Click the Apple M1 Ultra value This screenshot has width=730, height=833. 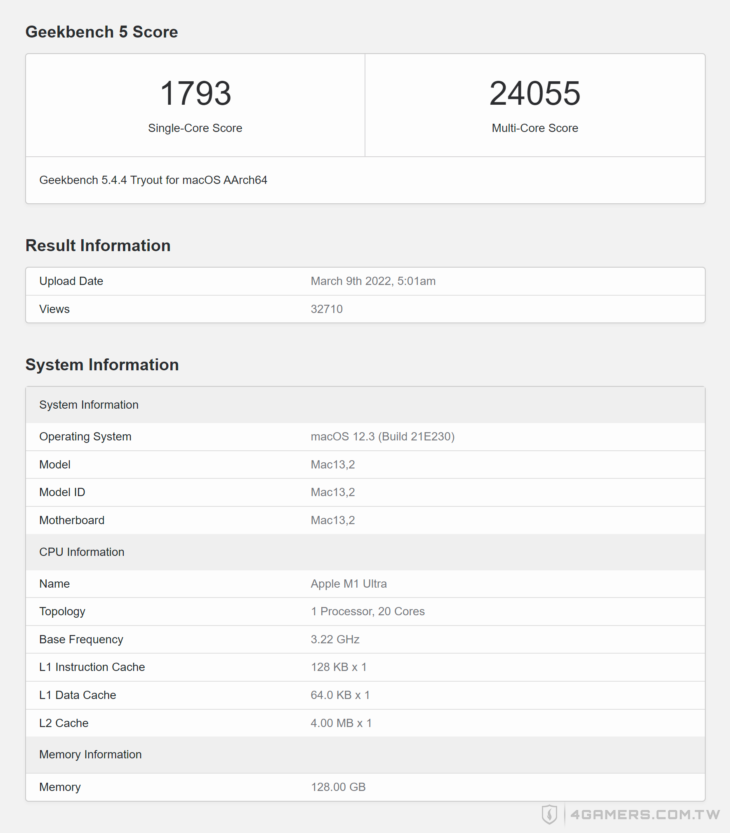click(349, 584)
